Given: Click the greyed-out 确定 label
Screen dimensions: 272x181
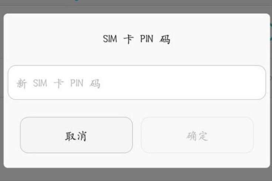Looking at the screenshot, I should [197, 136].
